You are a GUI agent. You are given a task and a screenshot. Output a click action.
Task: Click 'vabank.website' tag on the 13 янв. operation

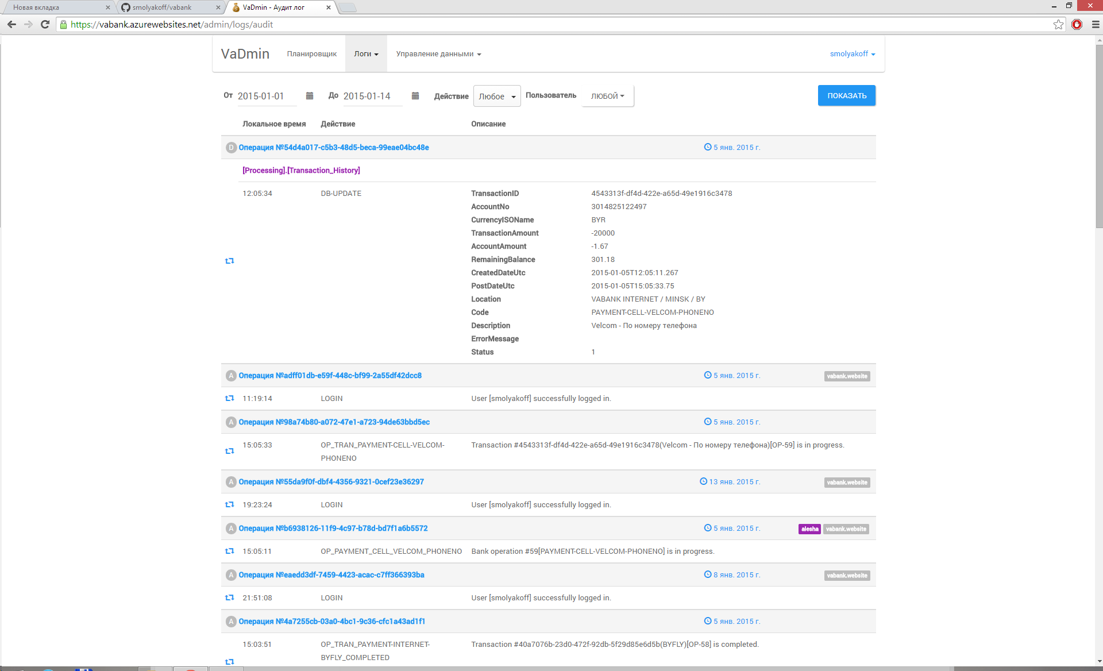pyautogui.click(x=847, y=483)
